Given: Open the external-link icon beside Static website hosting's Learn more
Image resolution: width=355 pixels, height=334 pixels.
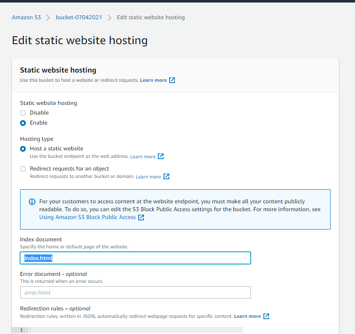Looking at the screenshot, I should (172, 80).
